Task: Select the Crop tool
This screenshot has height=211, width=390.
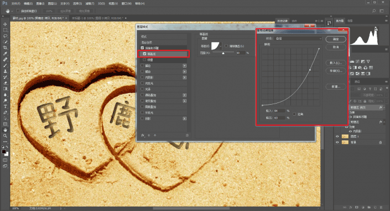Action: click(x=5, y=48)
